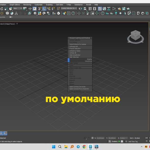
Task: Toggle the Angle Snap tool
Action: coord(44,9)
